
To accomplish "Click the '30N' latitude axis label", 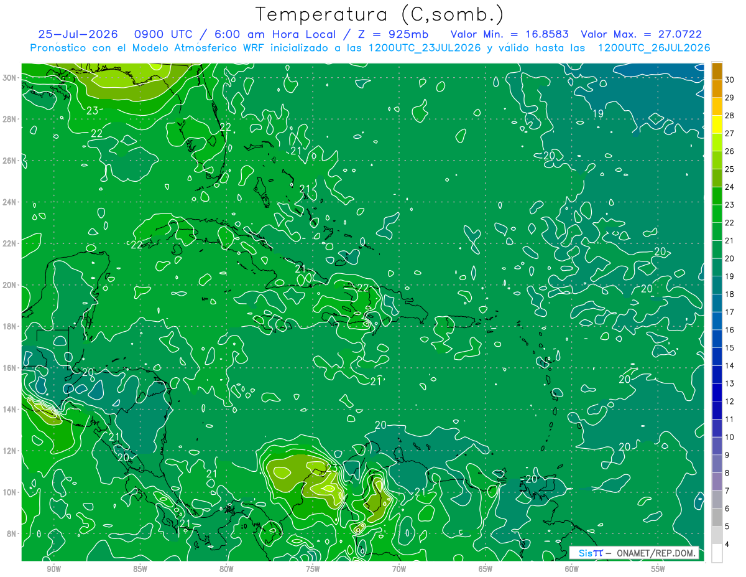I will [9, 78].
